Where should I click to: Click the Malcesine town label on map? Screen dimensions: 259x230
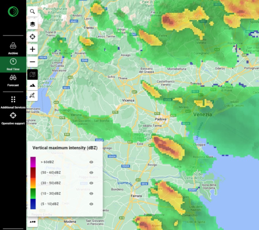tap(59, 70)
